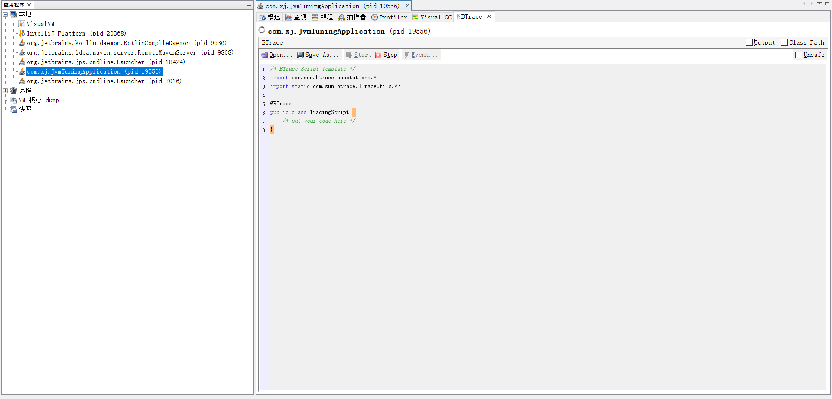Click the VisualVM application icon in tree
Viewport: 832px width, 399px height.
tap(22, 24)
